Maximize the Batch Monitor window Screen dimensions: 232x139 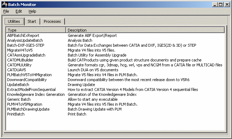tap(221, 5)
